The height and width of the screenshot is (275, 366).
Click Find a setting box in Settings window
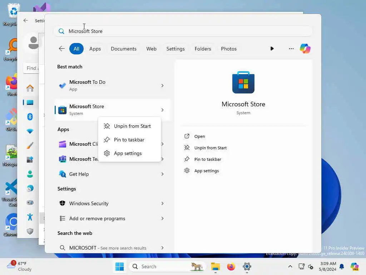tap(31, 68)
